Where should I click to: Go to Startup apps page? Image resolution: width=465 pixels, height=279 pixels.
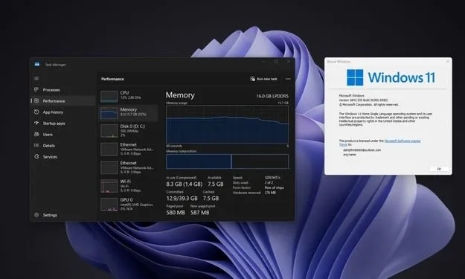pos(62,124)
